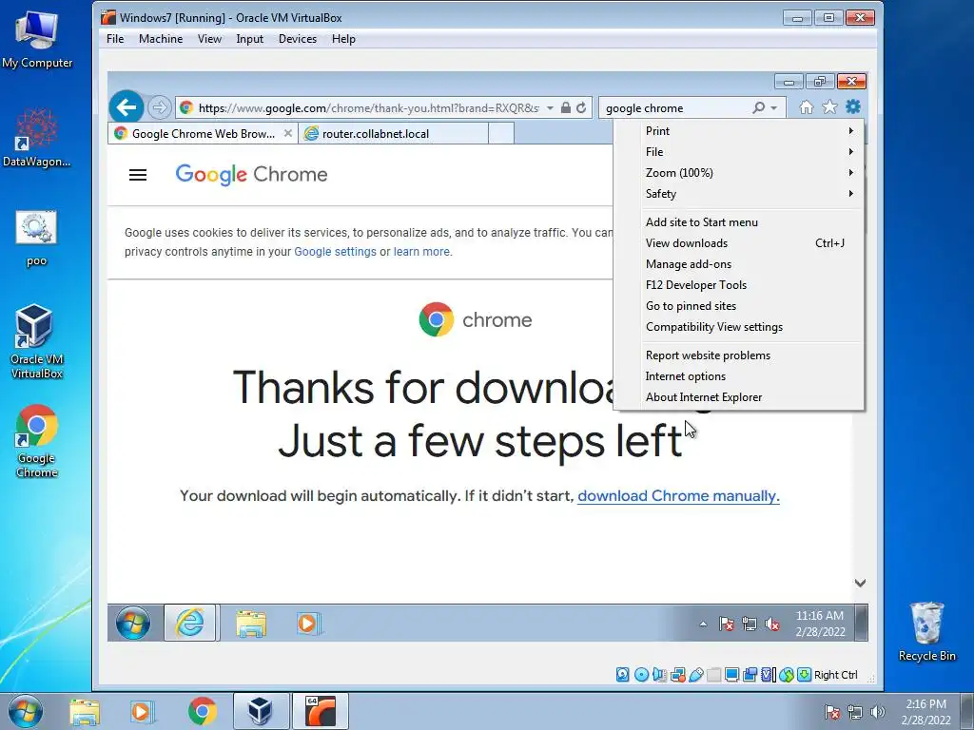Click Internet Explorer in the guest taskbar
974x730 pixels.
[x=190, y=623]
